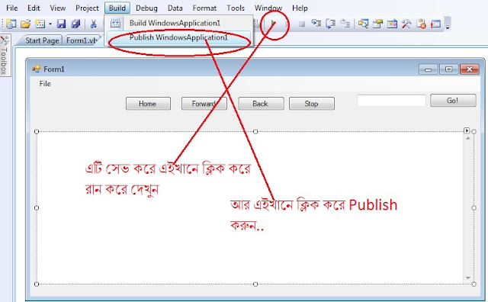This screenshot has height=302, width=488.
Task: Open Solution Explorer from the toolbar
Action: [363, 24]
